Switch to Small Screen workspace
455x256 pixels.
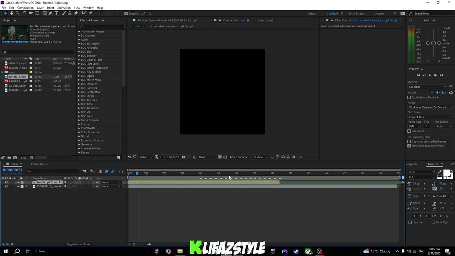(356, 14)
